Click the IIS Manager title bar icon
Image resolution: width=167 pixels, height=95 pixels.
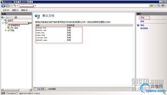tap(2, 2)
